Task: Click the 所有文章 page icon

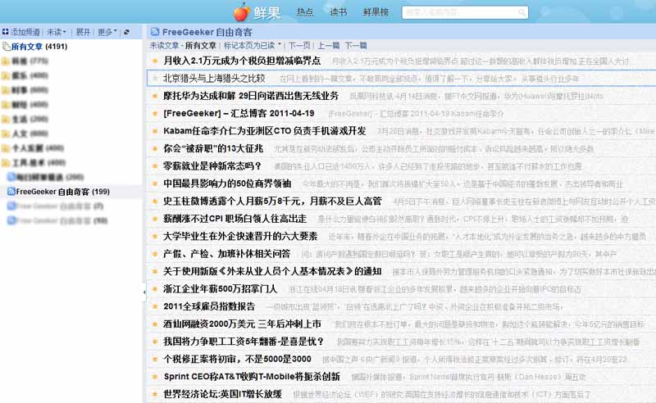Action: 7,47
